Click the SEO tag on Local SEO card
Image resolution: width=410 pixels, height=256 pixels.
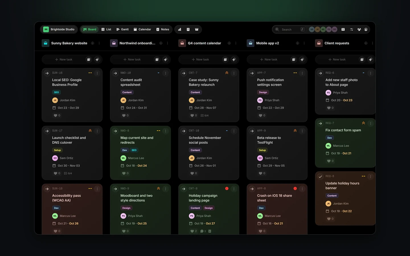[x=56, y=92]
